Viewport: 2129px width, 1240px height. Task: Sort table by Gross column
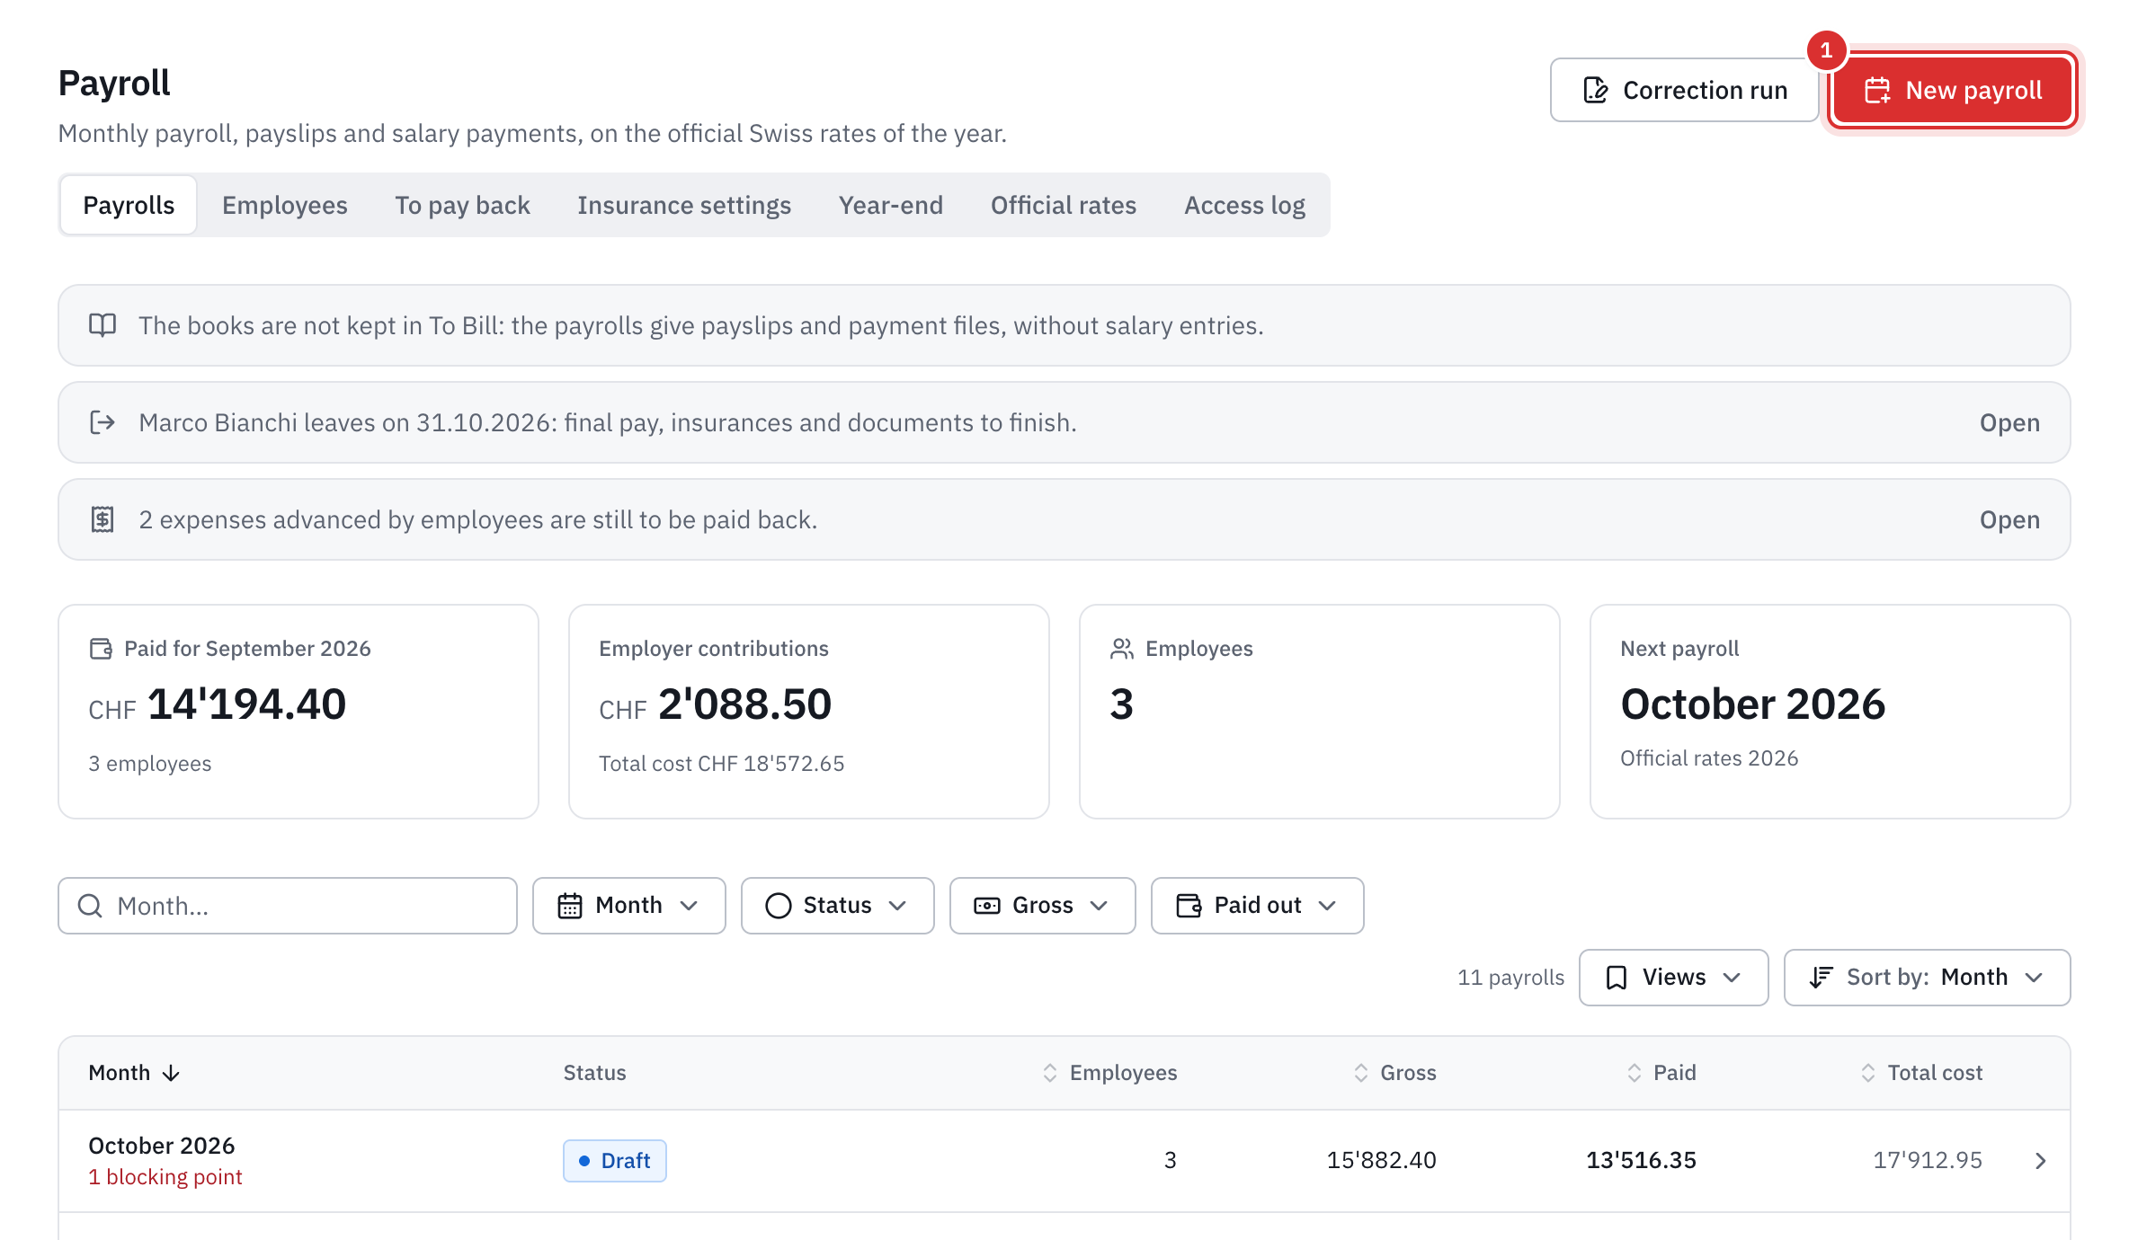point(1394,1073)
